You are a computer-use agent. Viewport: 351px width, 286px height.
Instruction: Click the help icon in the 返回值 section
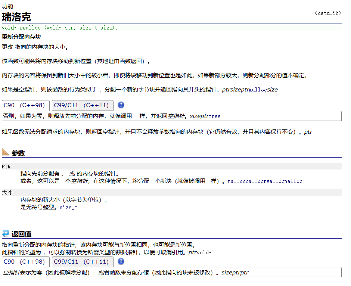[x=121, y=261]
